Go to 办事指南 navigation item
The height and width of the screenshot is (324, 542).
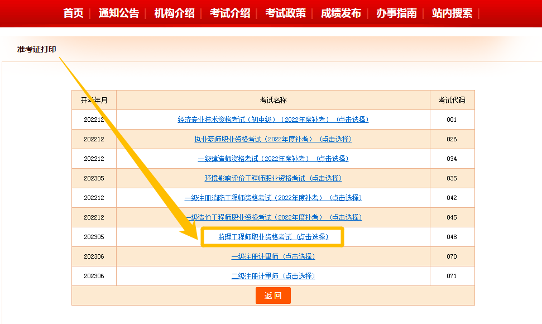(x=396, y=13)
